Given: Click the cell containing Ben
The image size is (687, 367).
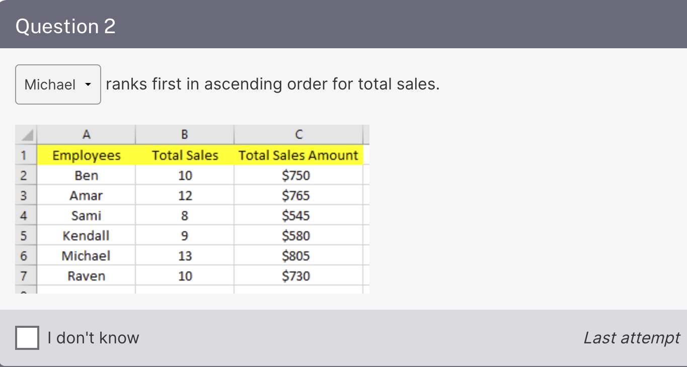Looking at the screenshot, I should point(86,175).
